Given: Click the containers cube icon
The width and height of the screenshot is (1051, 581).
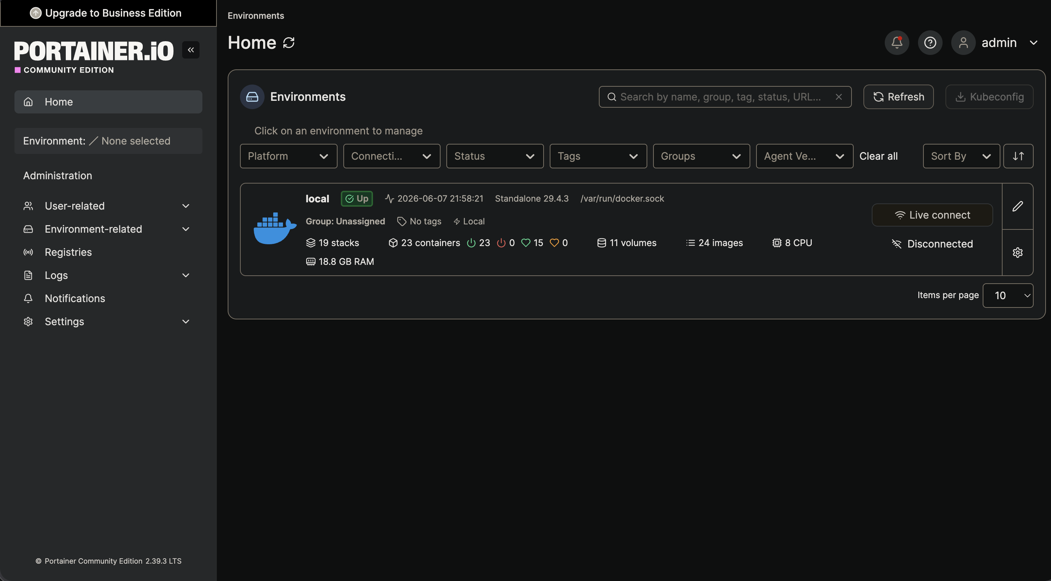Looking at the screenshot, I should 393,243.
